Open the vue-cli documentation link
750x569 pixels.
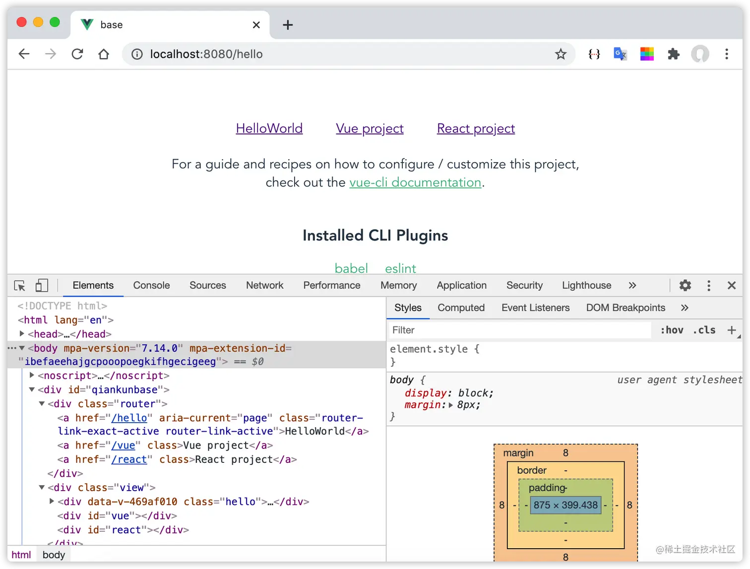point(416,183)
